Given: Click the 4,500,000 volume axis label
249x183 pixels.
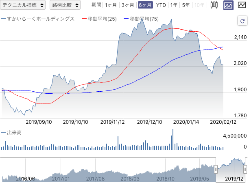Looking at the screenshot, I should (x=235, y=136).
